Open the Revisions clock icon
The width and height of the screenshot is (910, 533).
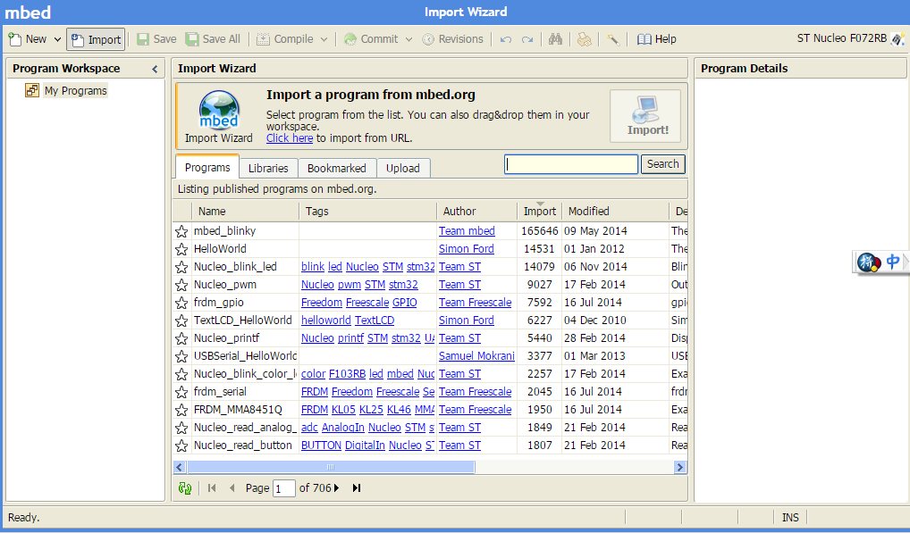click(x=427, y=39)
